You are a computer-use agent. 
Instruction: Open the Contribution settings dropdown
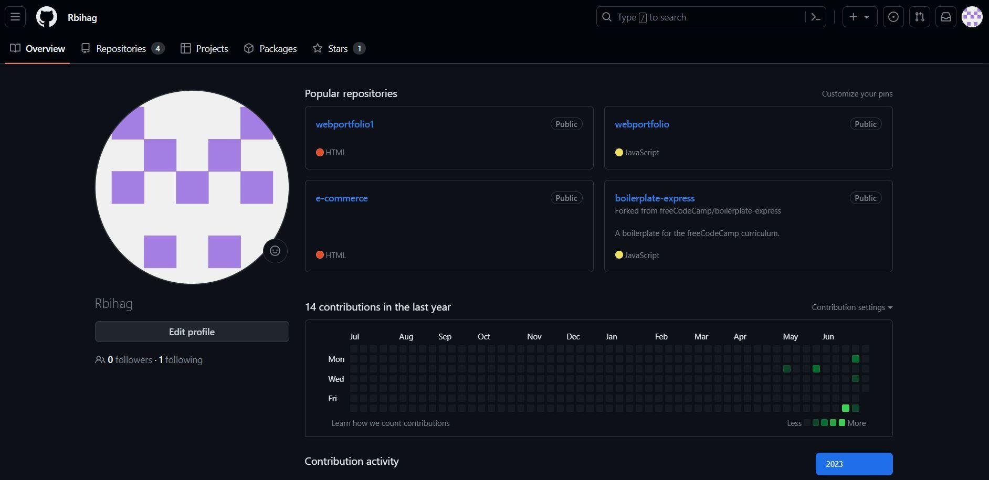pos(850,307)
